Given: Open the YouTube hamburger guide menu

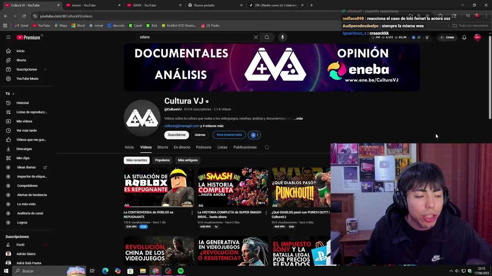Looking at the screenshot, I should click(x=8, y=37).
